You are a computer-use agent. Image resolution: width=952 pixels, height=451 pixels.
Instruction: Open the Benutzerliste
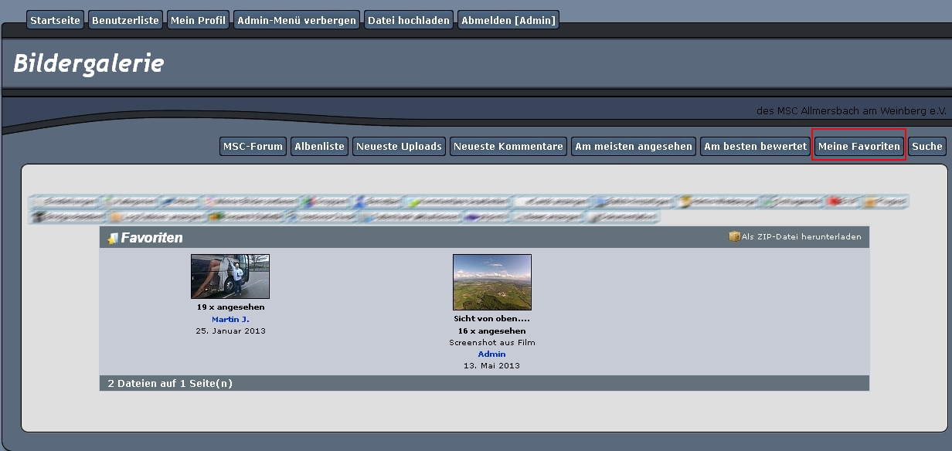[125, 21]
